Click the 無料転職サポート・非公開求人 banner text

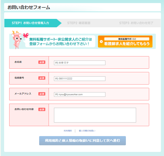61,42
